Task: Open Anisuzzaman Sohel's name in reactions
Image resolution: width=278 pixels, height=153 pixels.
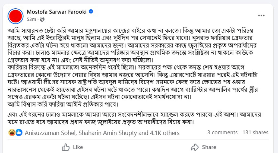Action: coord(48,133)
